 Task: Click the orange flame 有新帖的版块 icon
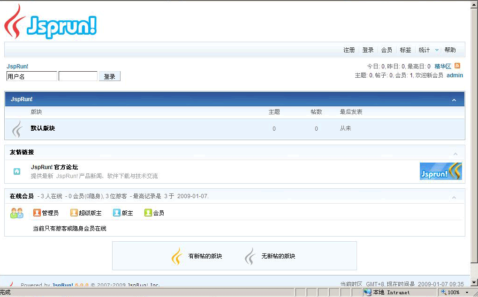point(177,256)
